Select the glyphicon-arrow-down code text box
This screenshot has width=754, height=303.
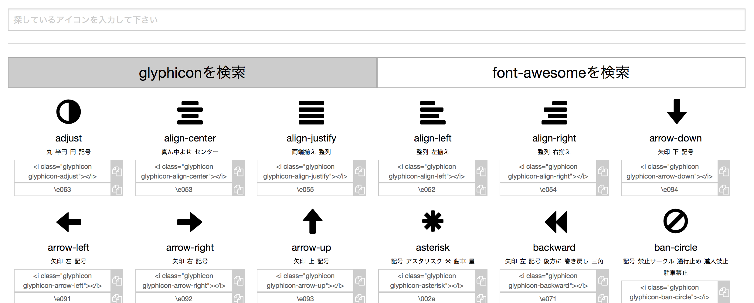(670, 171)
